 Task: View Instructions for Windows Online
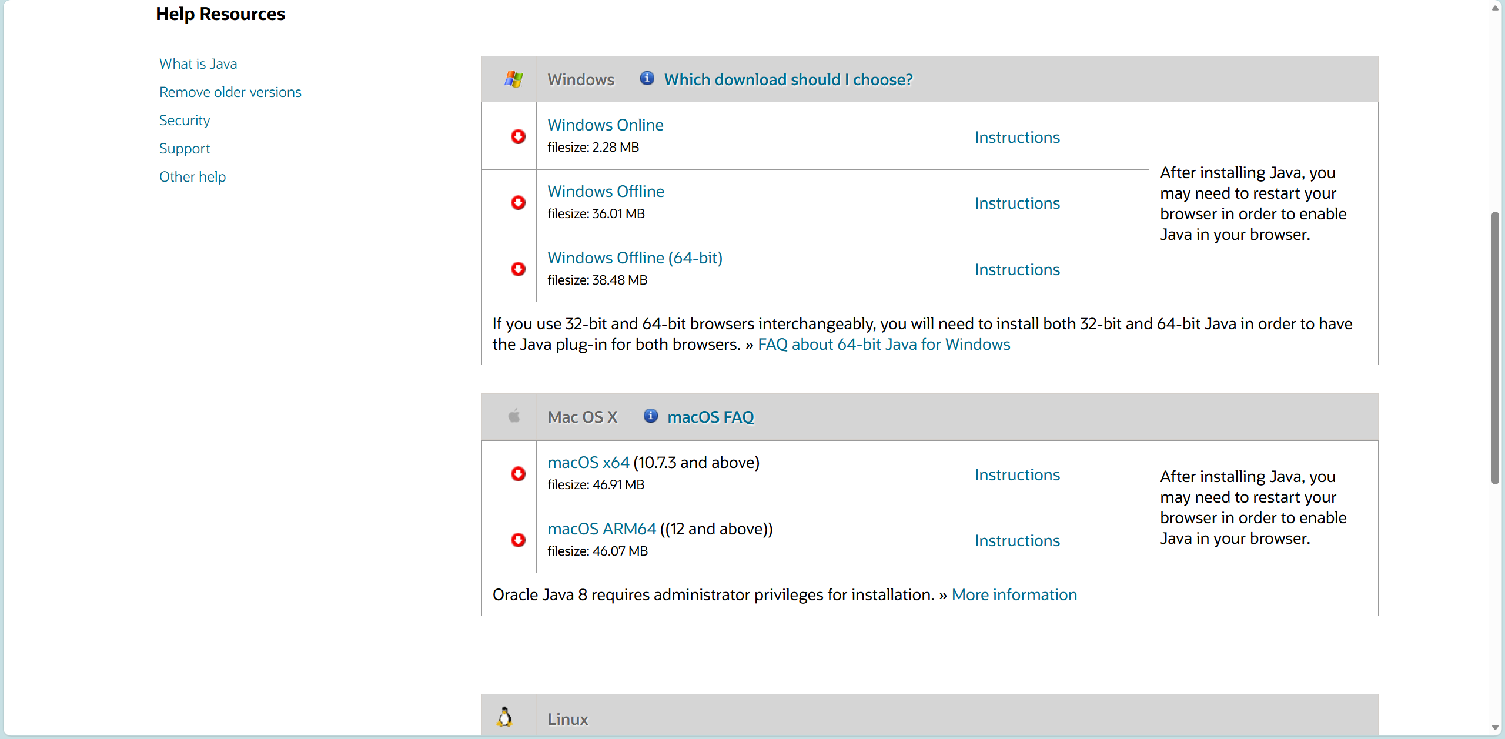click(1018, 138)
